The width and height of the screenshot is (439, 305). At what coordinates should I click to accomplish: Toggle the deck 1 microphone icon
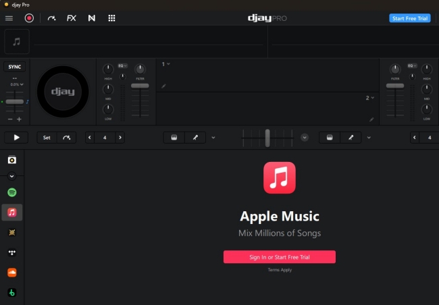click(x=195, y=138)
